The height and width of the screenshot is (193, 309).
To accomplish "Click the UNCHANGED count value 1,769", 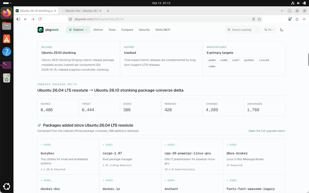I will [253, 110].
